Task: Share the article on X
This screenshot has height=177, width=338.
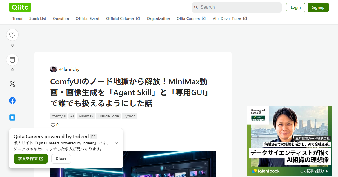Action: pos(12,84)
